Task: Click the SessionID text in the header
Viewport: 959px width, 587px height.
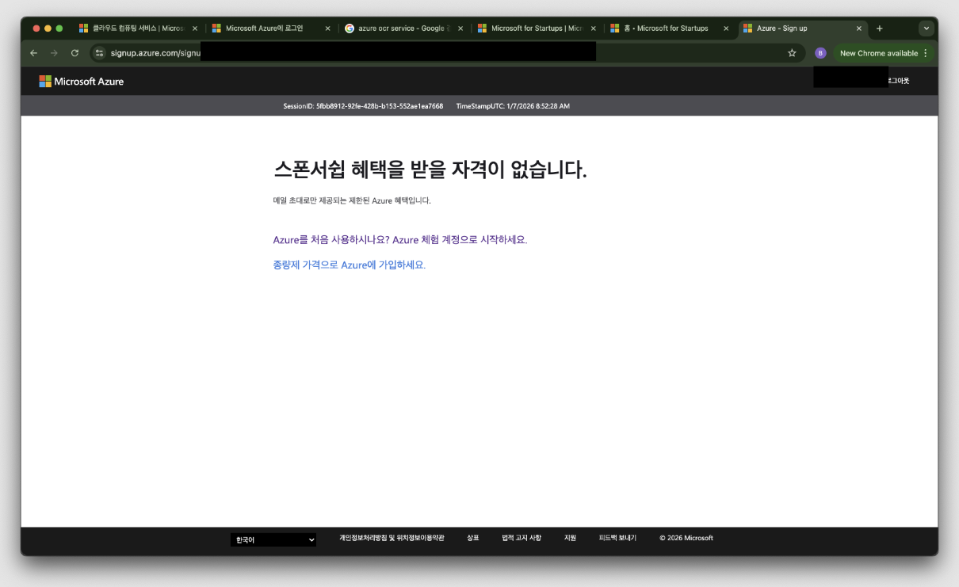Action: [363, 106]
